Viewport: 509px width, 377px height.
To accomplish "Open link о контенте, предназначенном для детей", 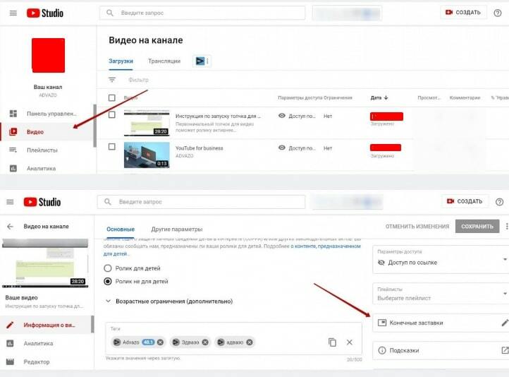I will tap(326, 246).
